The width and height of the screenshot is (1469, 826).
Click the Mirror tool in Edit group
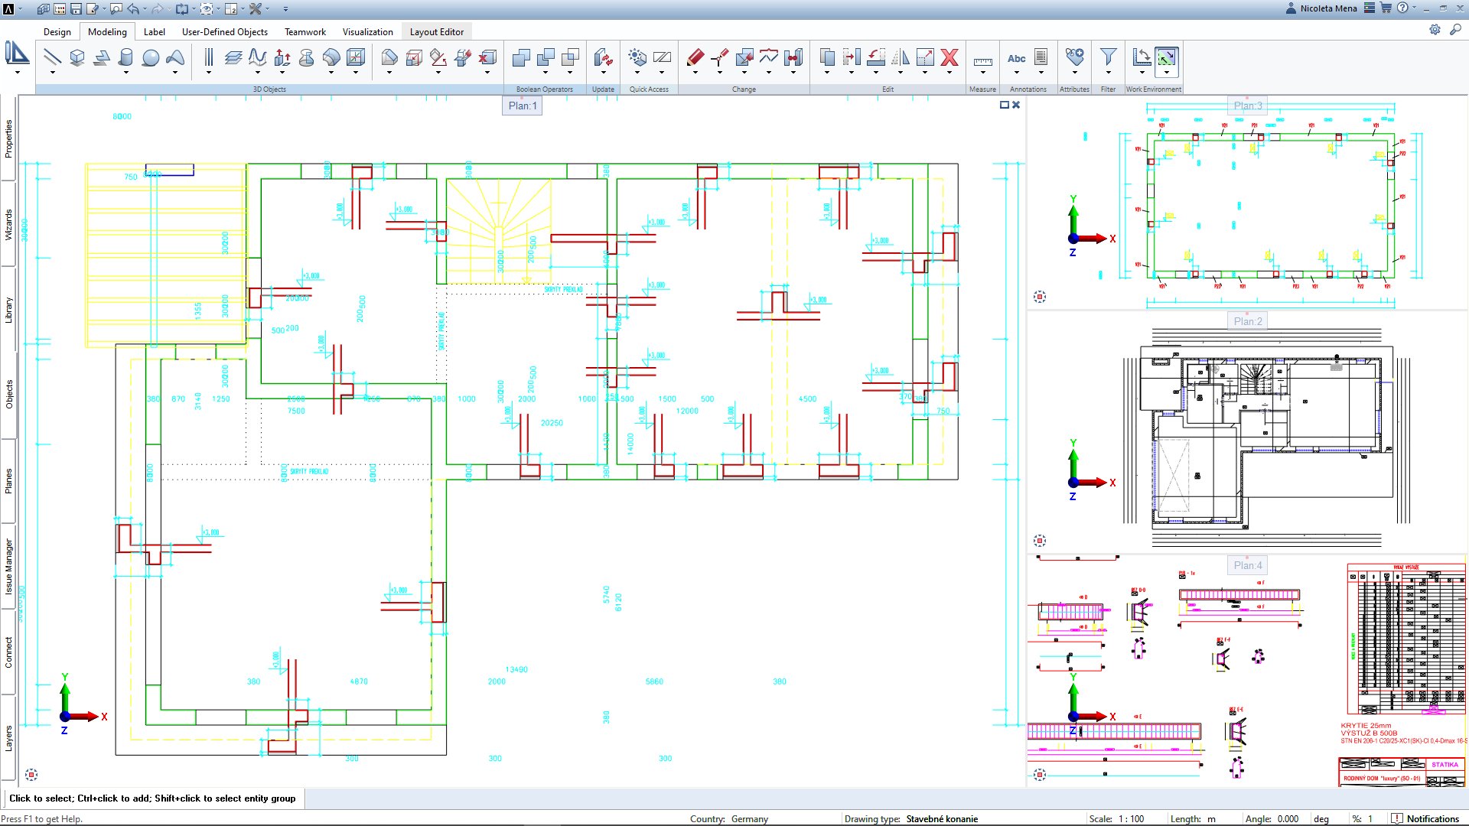coord(901,57)
